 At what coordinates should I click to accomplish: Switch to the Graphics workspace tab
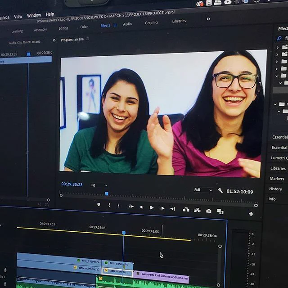point(152,22)
